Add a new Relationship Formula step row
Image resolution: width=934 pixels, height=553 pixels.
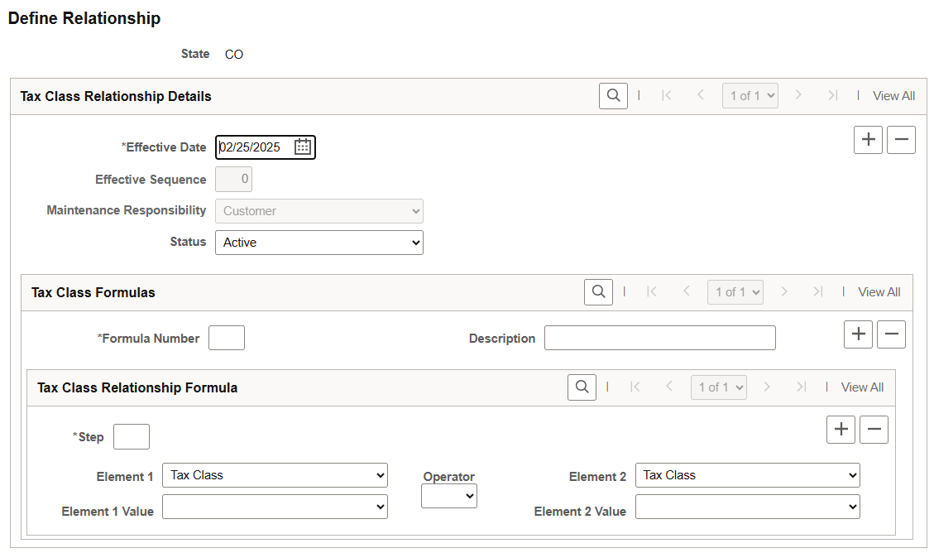[x=841, y=429]
